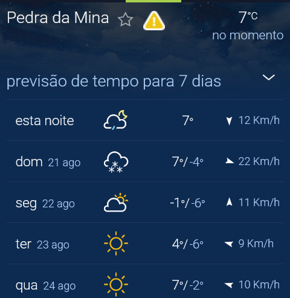
Task: Open the 'esta noite' forecast row
Action: click(145, 120)
